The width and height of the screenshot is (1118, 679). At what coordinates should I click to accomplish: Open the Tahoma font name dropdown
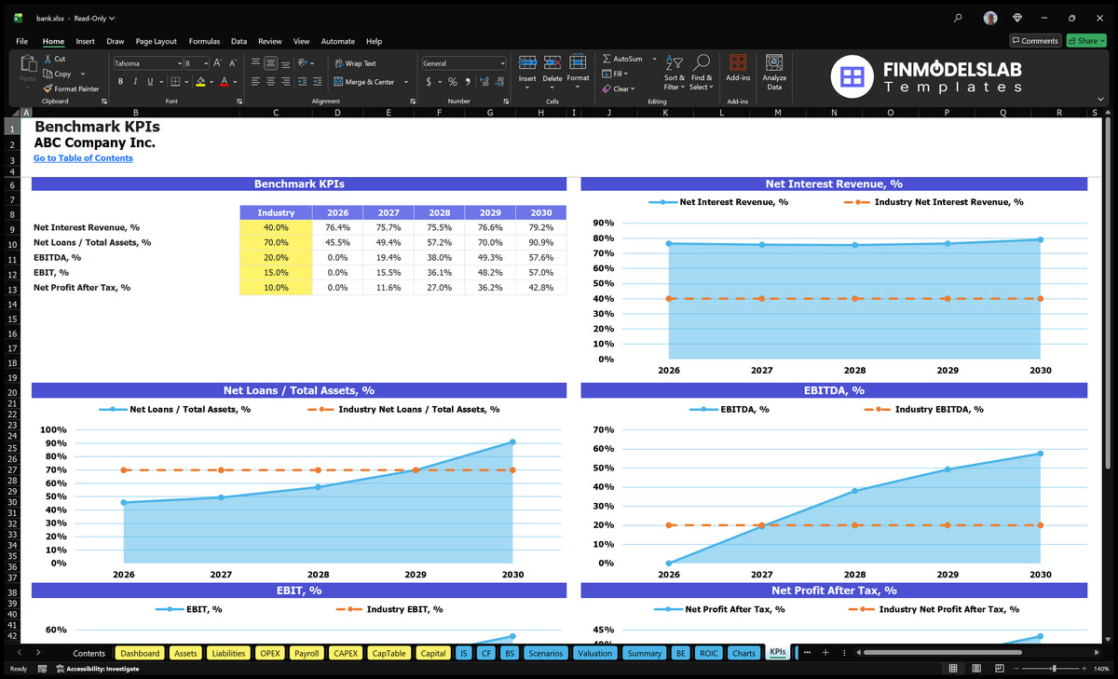coord(179,63)
